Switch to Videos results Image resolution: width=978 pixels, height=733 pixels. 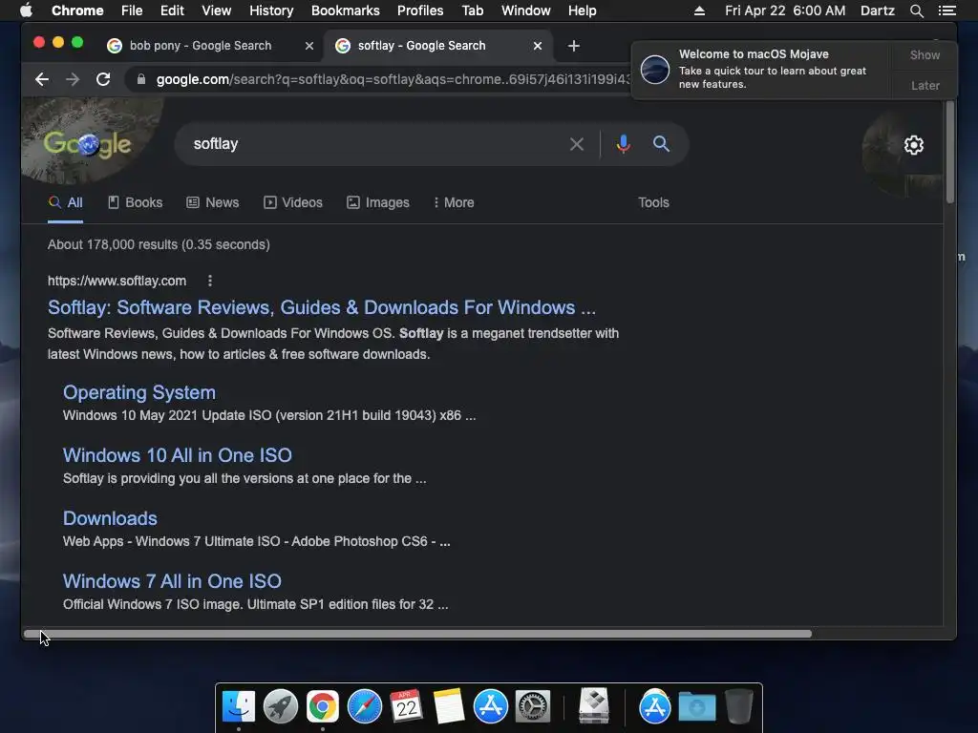point(293,202)
